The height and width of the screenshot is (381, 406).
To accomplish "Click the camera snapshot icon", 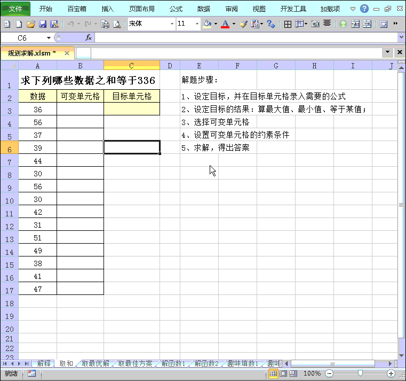I will tap(315, 24).
